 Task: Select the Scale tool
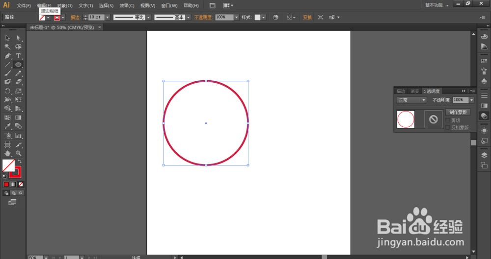(x=18, y=91)
